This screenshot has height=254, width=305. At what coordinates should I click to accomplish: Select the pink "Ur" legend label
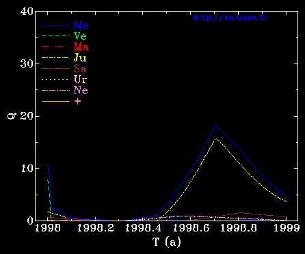81,79
